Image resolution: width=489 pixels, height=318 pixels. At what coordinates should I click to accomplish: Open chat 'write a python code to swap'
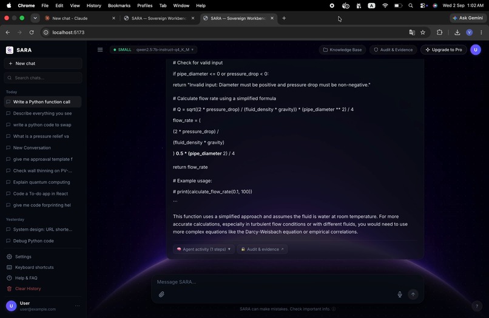pyautogui.click(x=43, y=125)
